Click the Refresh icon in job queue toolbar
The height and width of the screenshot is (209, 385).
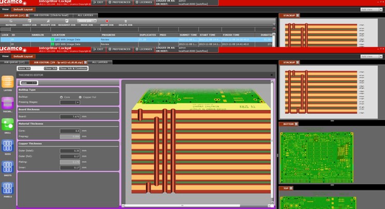tap(10, 22)
